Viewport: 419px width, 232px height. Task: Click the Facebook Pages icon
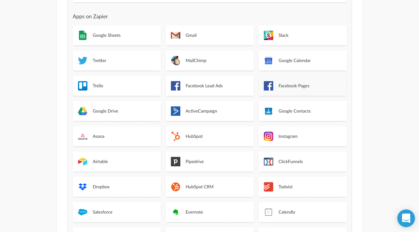point(268,86)
